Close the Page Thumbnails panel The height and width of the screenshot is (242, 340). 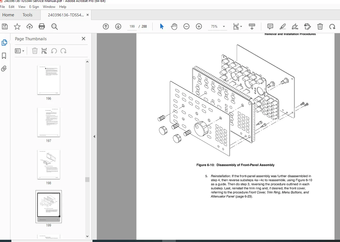pos(84,39)
